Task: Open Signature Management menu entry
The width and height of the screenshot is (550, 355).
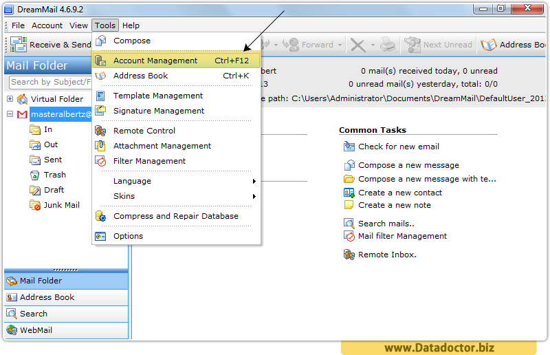Action: [x=177, y=111]
